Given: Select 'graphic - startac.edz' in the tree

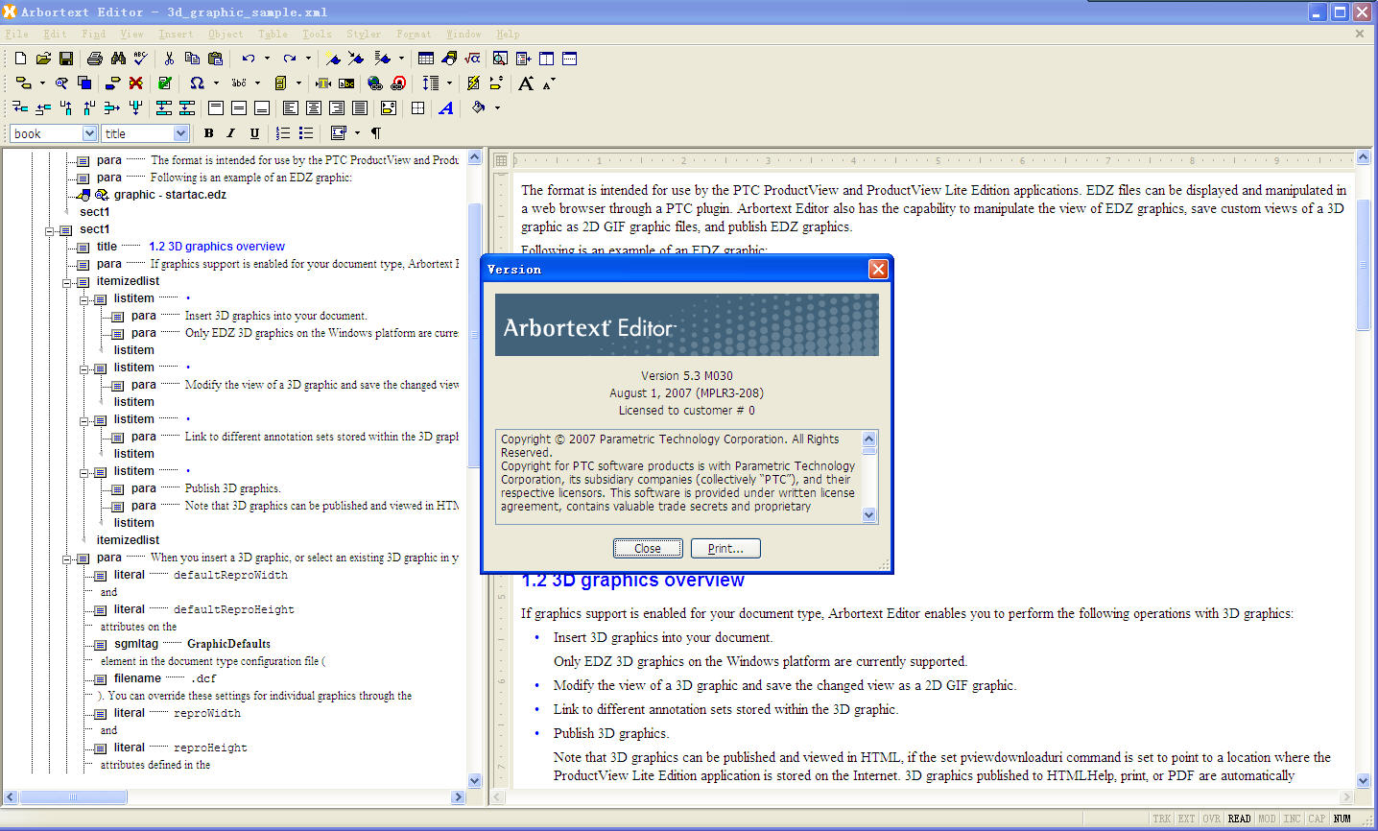Looking at the screenshot, I should [170, 195].
